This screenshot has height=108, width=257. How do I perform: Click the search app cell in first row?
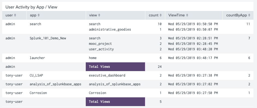36,24
